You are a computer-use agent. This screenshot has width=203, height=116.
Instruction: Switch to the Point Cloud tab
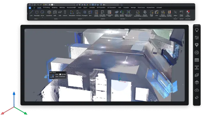click(x=141, y=7)
